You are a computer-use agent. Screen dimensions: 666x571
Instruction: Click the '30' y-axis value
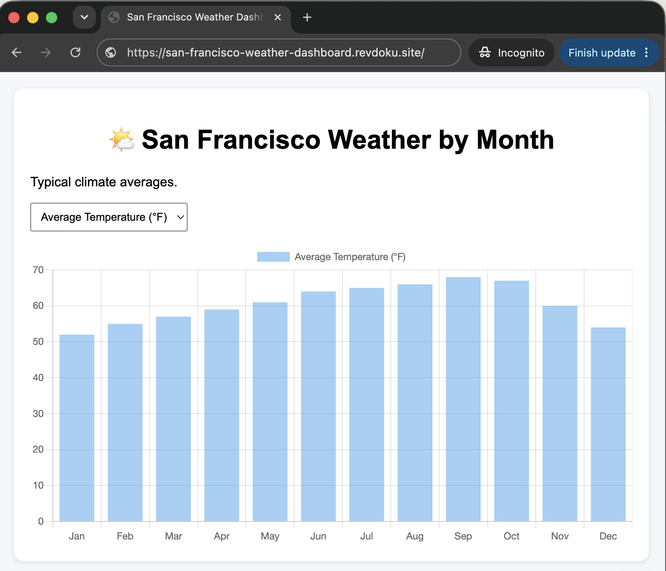(38, 414)
